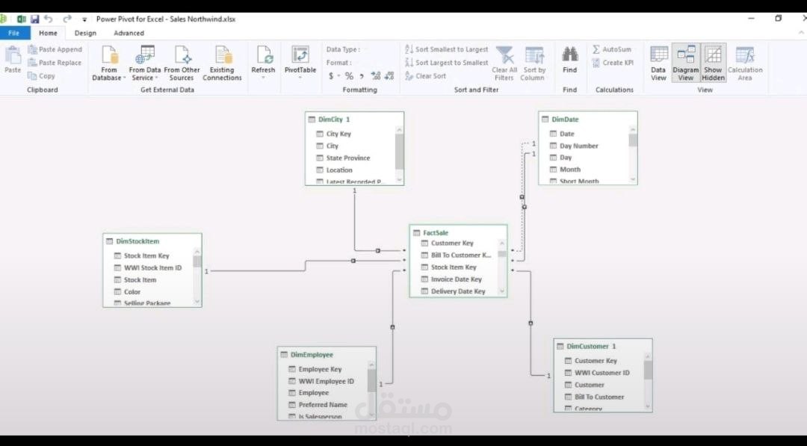Select the DimCustomer table header
This screenshot has width=807, height=446.
603,346
